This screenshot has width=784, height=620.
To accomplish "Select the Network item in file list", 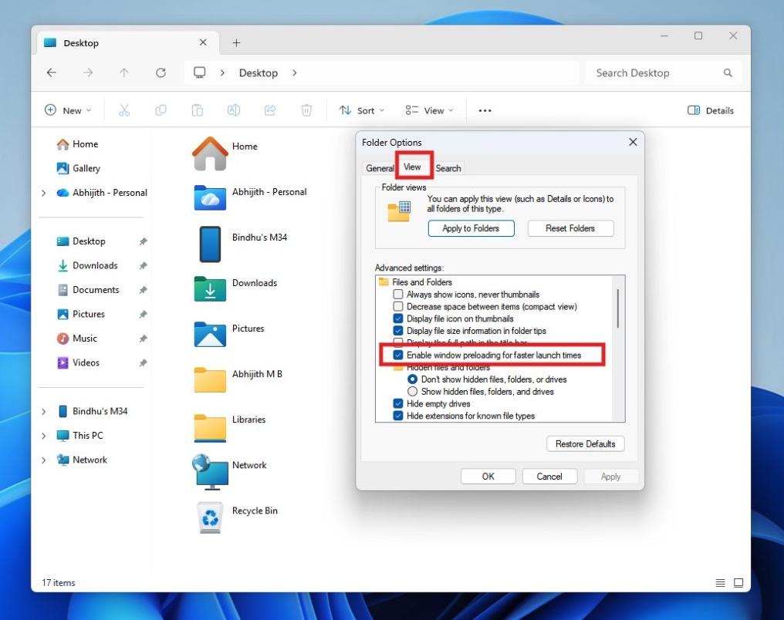I will pos(229,472).
